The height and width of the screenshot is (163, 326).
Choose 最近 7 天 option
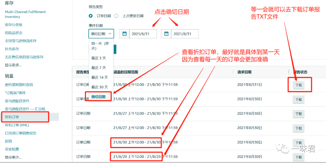[101, 68]
